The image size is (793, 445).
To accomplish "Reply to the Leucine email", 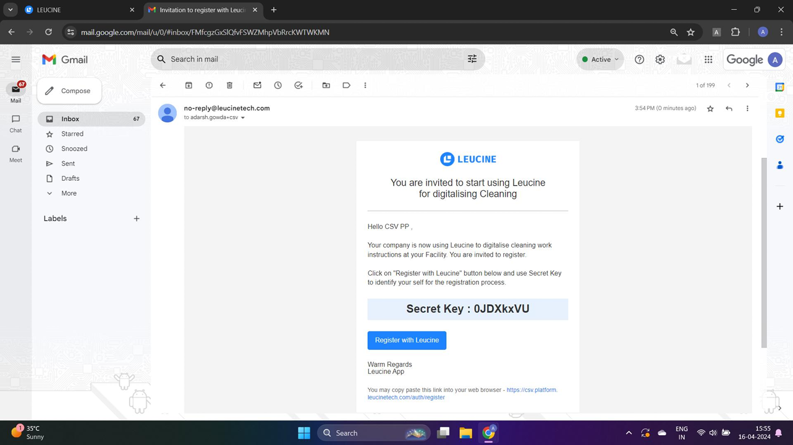I will [729, 109].
